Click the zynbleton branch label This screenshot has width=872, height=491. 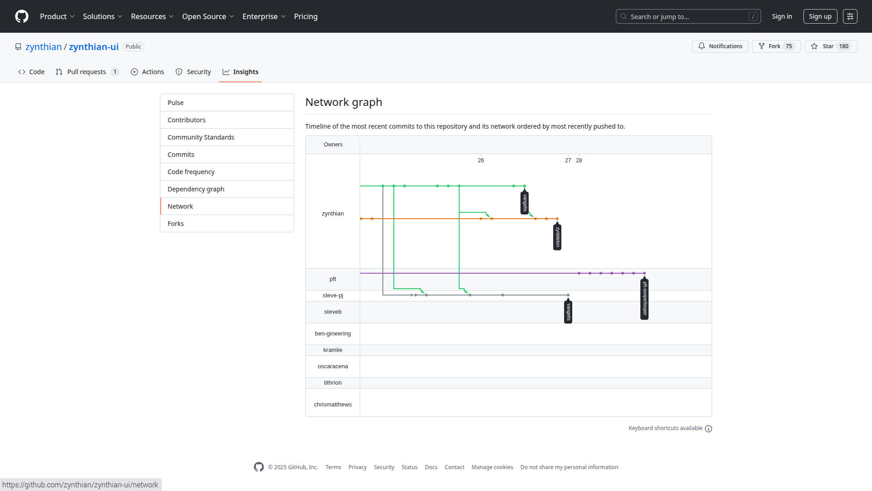click(x=557, y=237)
